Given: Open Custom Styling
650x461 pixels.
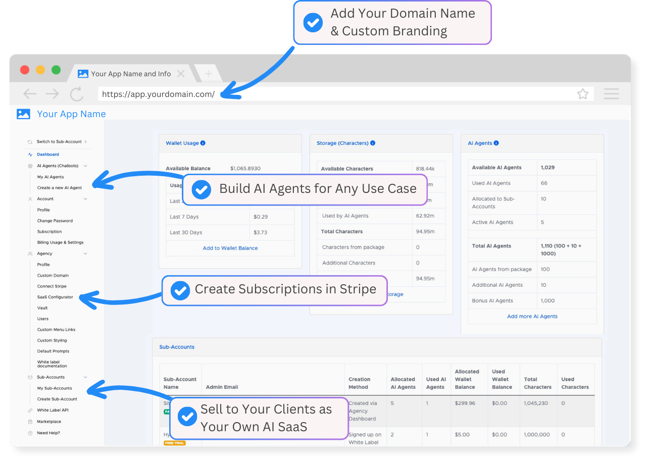Looking at the screenshot, I should pos(52,341).
